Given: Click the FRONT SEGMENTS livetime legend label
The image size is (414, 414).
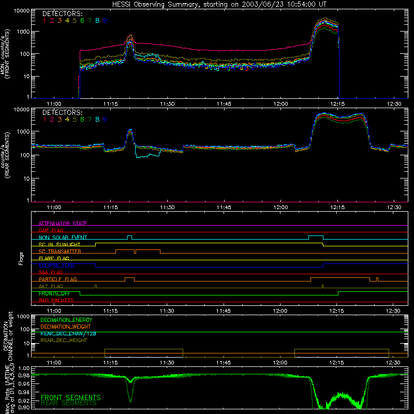Looking at the screenshot, I should coord(71,397).
